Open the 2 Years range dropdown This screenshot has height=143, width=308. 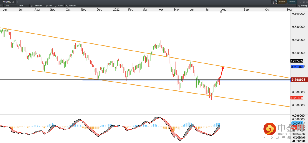23,6
